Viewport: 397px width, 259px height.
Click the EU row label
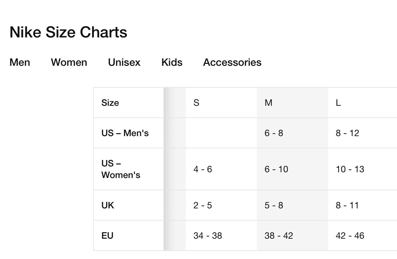tap(107, 235)
